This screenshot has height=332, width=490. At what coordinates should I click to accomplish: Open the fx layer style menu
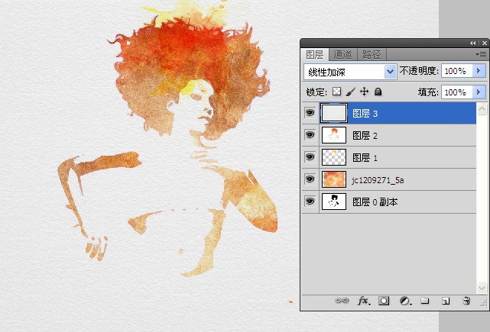click(364, 301)
